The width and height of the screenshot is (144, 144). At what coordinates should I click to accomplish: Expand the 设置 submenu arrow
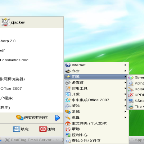[x=125, y=117]
